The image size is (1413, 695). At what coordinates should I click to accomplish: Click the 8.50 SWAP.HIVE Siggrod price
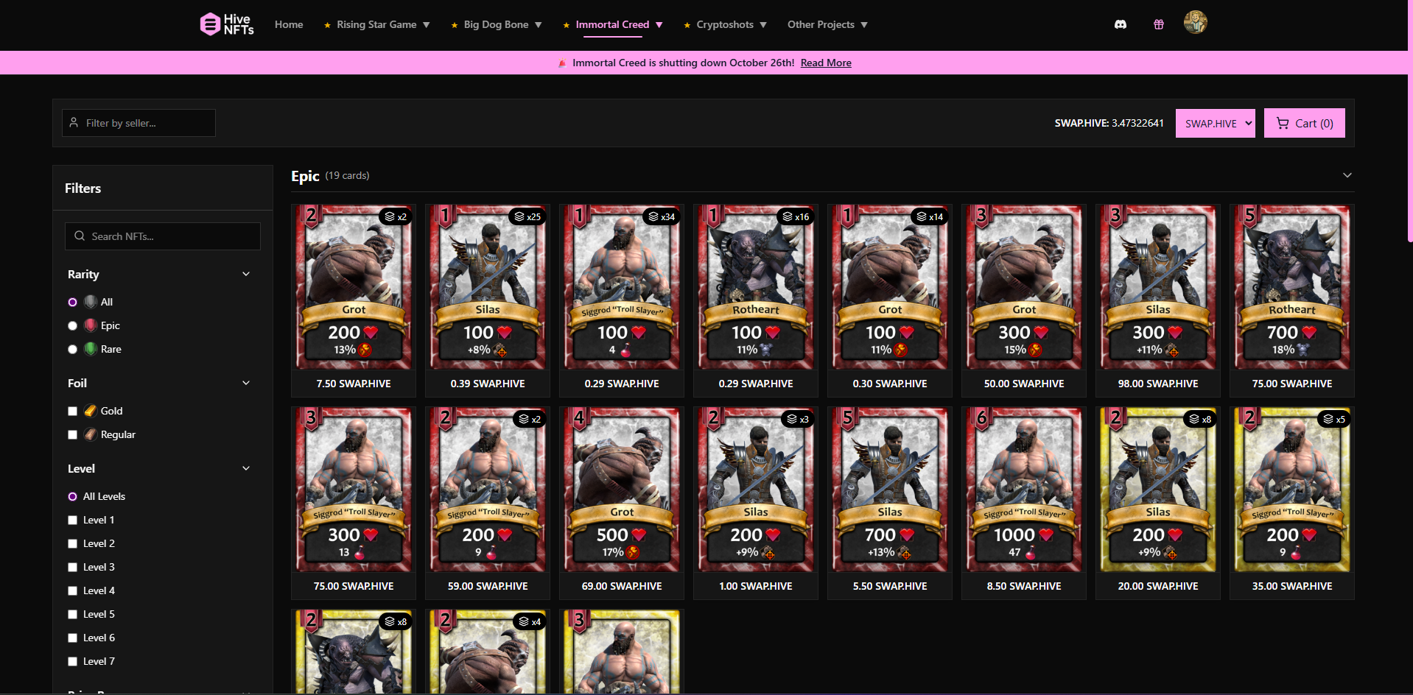[1024, 586]
